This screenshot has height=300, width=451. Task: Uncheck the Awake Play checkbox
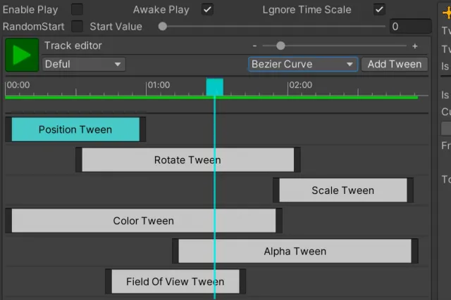(207, 9)
